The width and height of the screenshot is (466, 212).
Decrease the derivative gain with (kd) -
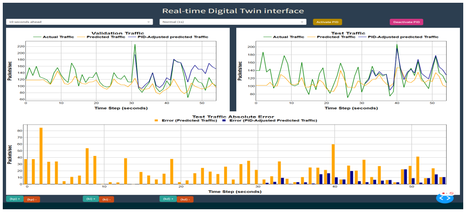point(185,200)
